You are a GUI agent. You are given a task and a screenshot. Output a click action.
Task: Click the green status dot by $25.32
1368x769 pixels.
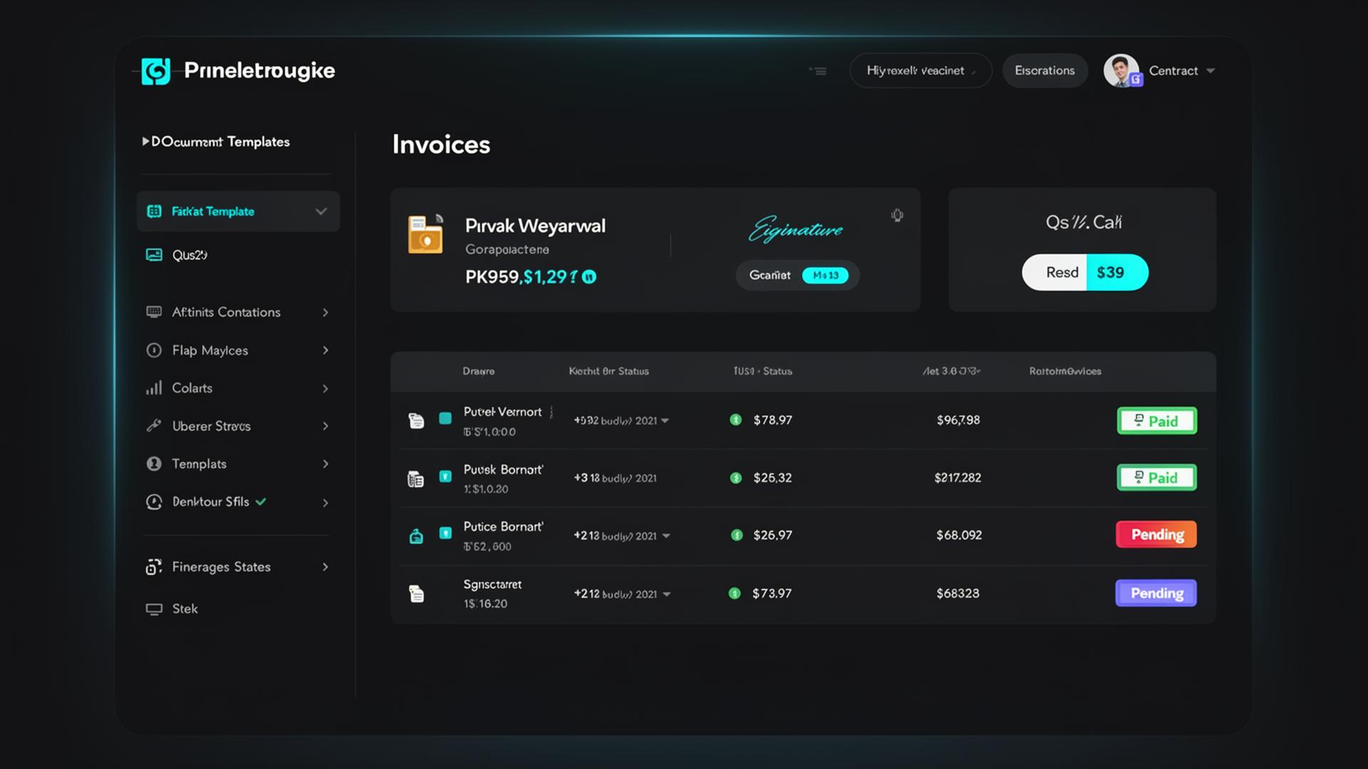tap(736, 478)
